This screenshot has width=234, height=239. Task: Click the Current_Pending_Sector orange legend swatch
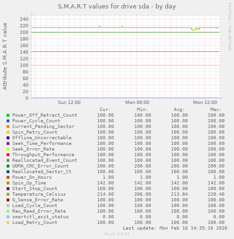[x=8, y=127]
